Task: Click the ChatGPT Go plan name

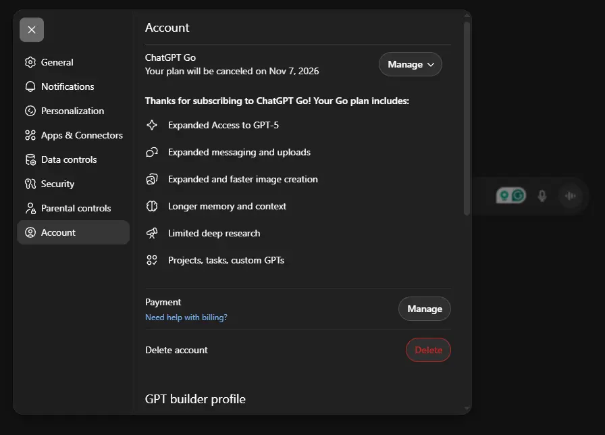Action: pyautogui.click(x=171, y=57)
